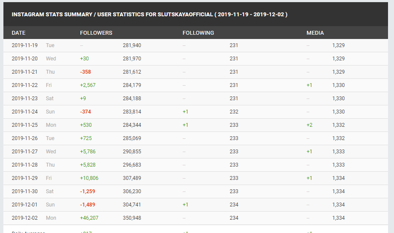Image resolution: width=394 pixels, height=233 pixels.
Task: Click media count 1,329 on 2019-11-19
Action: [x=338, y=45]
